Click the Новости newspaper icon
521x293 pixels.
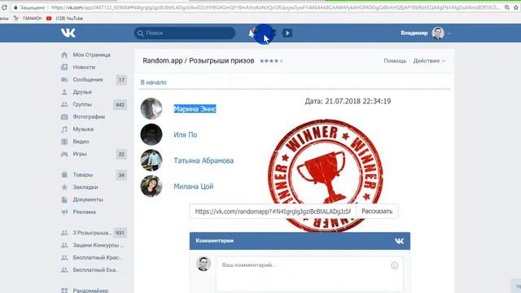point(64,67)
